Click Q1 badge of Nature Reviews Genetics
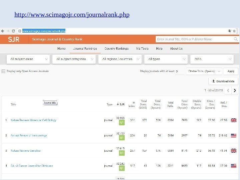Image resolution: width=240 pixels, height=180 pixels. pos(122,153)
